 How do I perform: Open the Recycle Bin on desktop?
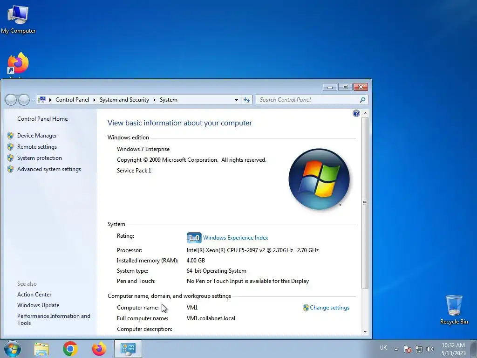[454, 310]
